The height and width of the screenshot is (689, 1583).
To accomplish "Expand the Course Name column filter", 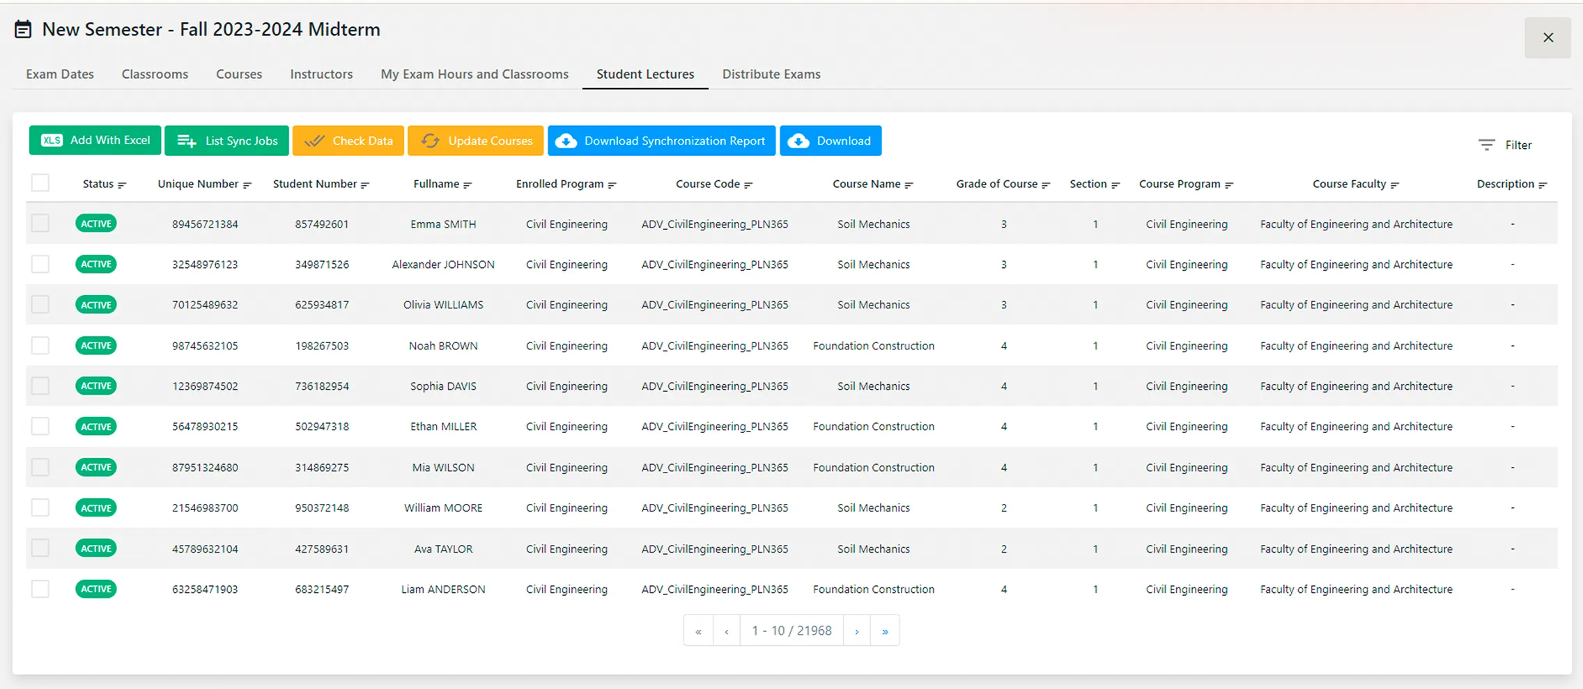I will [x=909, y=185].
